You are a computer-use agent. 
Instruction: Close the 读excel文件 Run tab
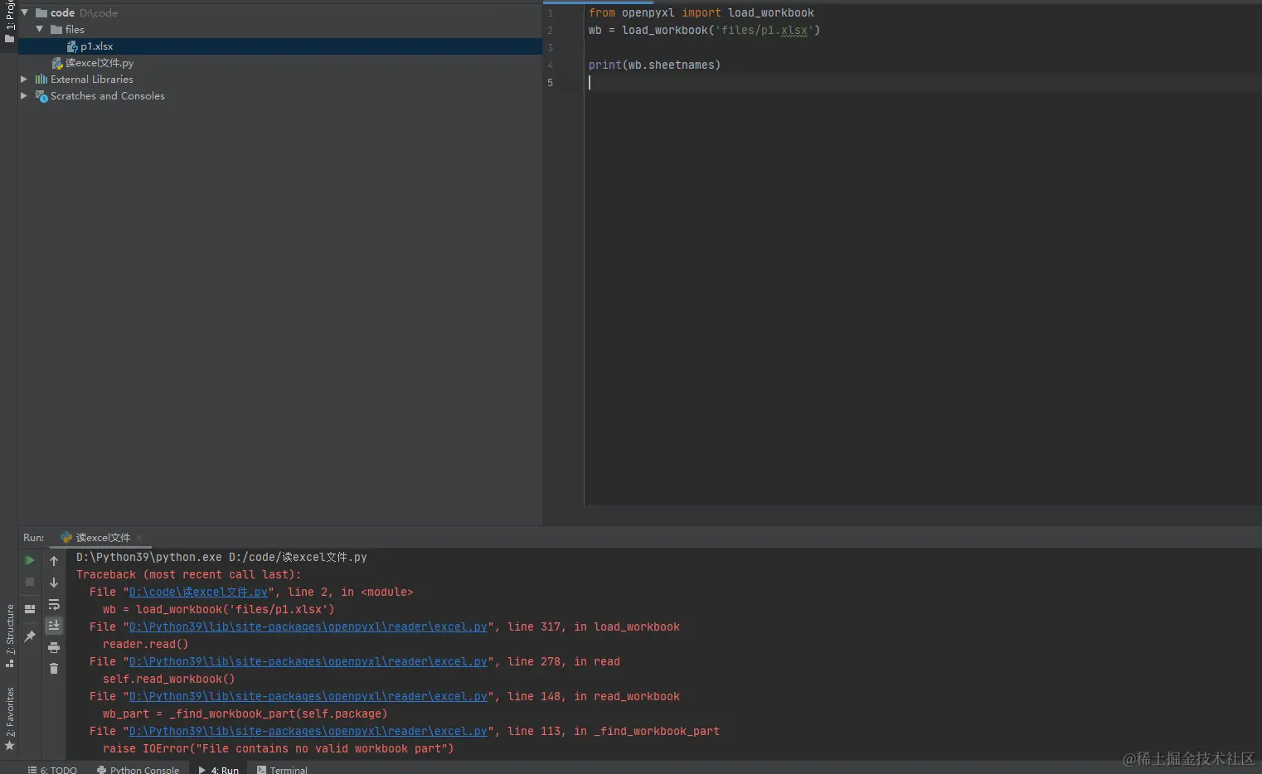139,538
